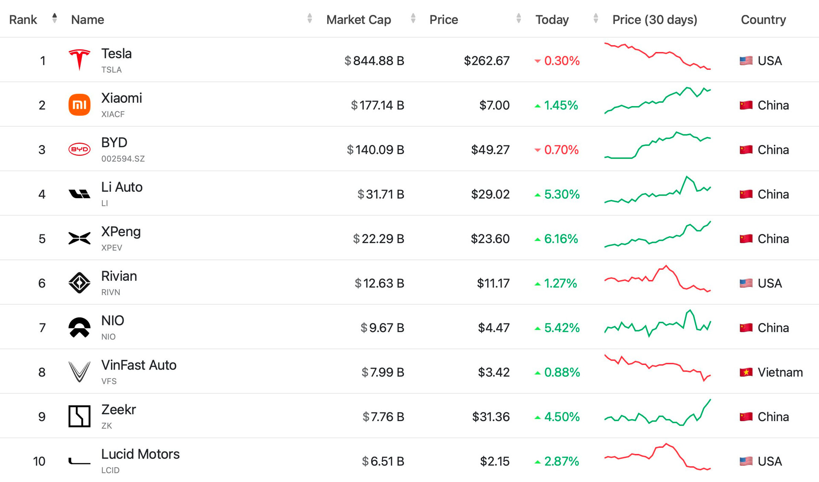Click Tesla's 30-day price chart

point(657,56)
